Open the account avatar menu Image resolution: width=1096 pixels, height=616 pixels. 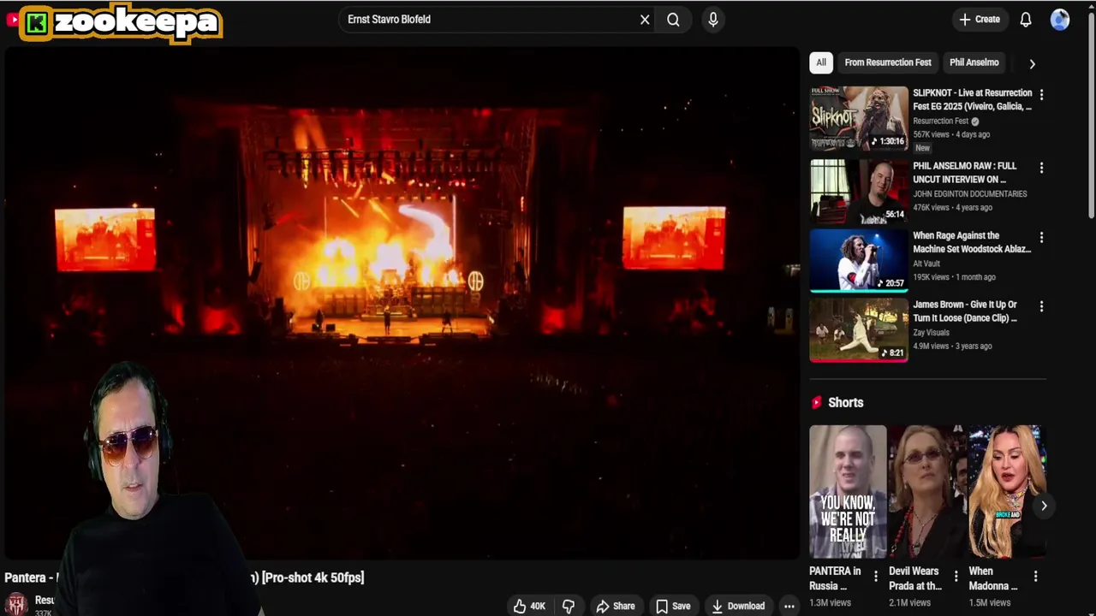point(1060,20)
